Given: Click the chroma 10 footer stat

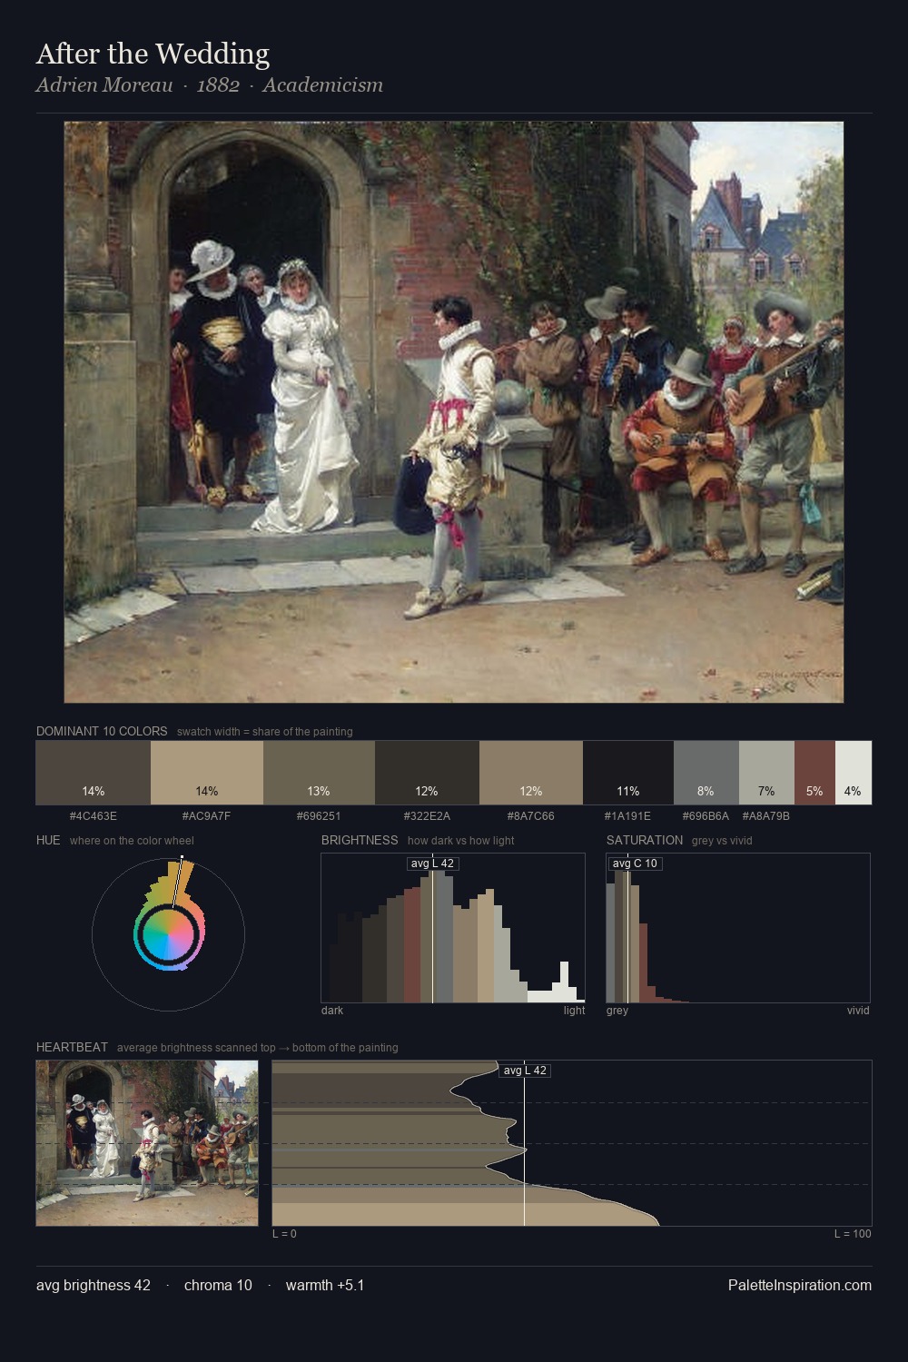Looking at the screenshot, I should pyautogui.click(x=218, y=1285).
